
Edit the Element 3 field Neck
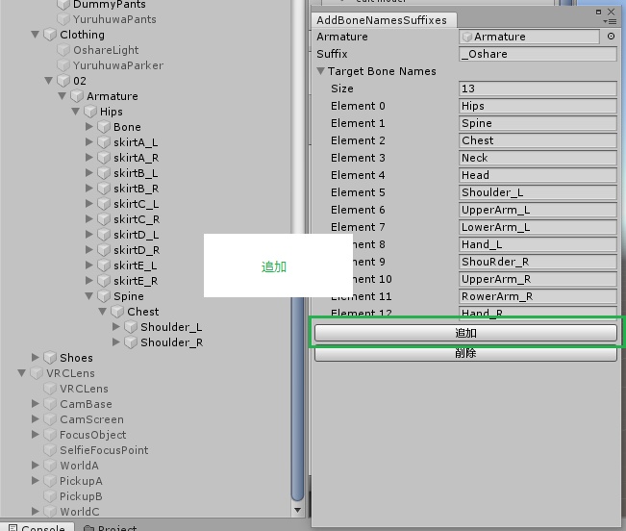(538, 158)
